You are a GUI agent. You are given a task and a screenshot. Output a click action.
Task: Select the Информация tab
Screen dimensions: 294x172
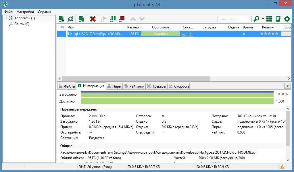coord(91,86)
